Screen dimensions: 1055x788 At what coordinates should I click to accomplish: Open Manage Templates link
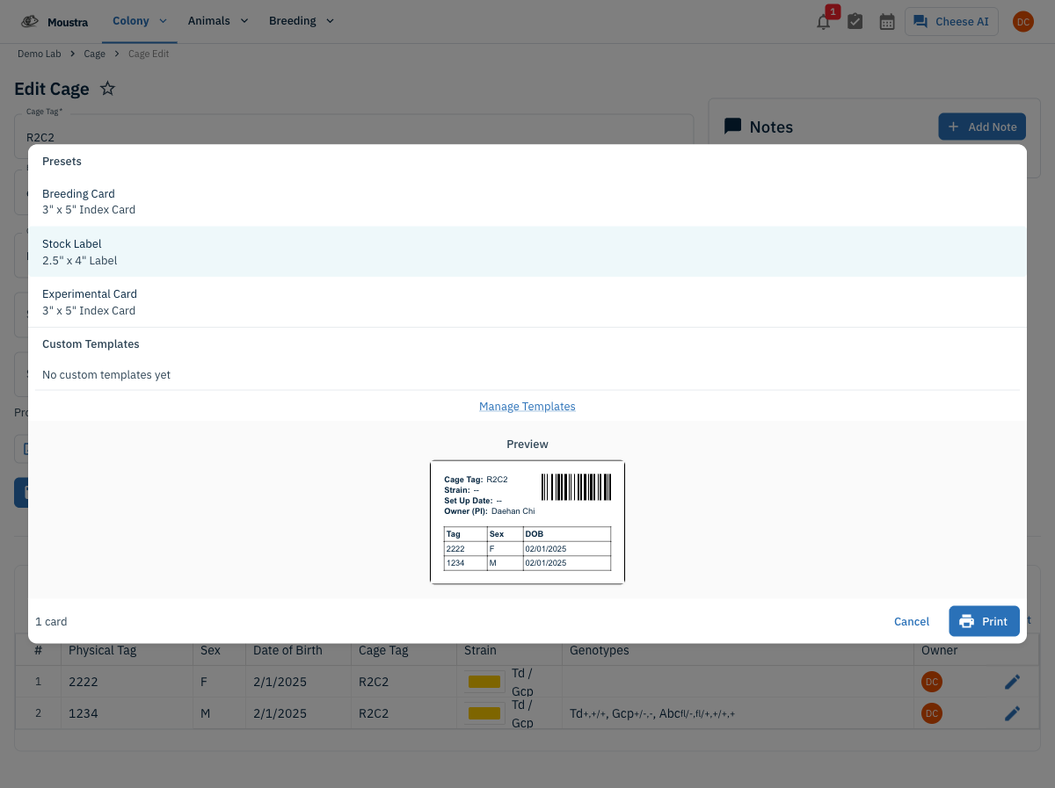(x=527, y=406)
